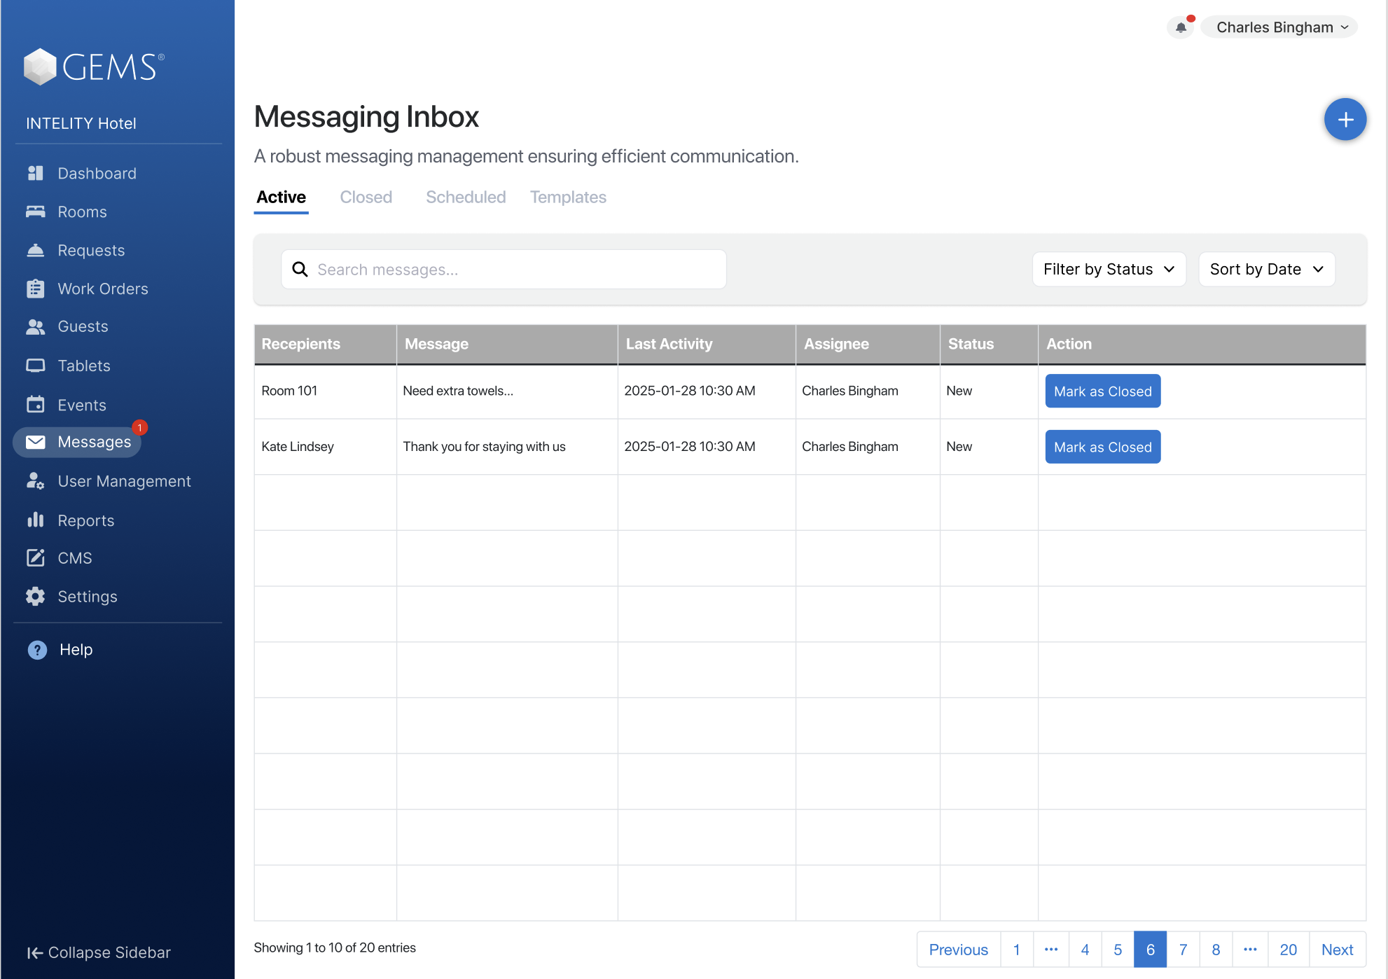Switch to the Templates tab
Viewport: 1388px width, 979px height.
(568, 197)
